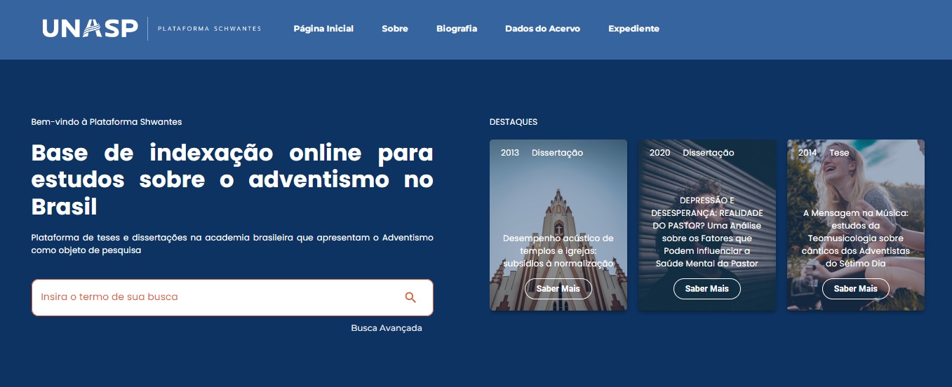Open the 'Desempenho acústico de templos e igrejas' title
This screenshot has height=387, width=952.
coord(558,250)
